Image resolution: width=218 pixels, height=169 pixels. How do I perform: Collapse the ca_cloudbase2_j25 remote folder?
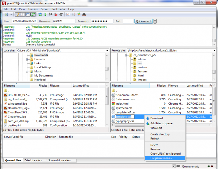(x=127, y=55)
